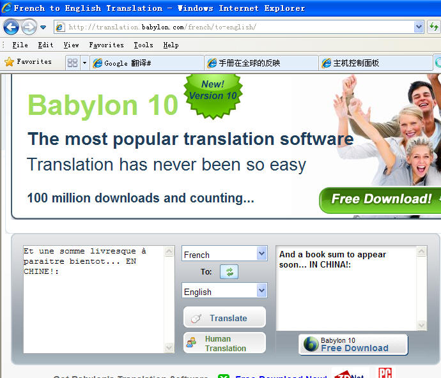Image resolution: width=441 pixels, height=378 pixels.
Task: Expand the address bar history dropdown
Action: pyautogui.click(x=419, y=27)
